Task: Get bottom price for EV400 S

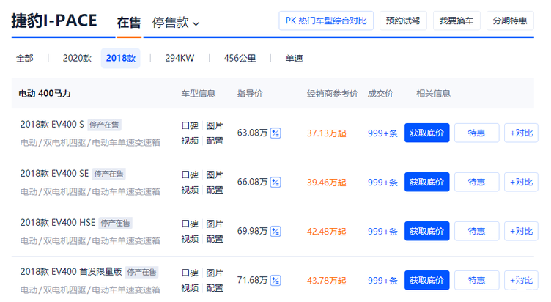Action: 426,133
